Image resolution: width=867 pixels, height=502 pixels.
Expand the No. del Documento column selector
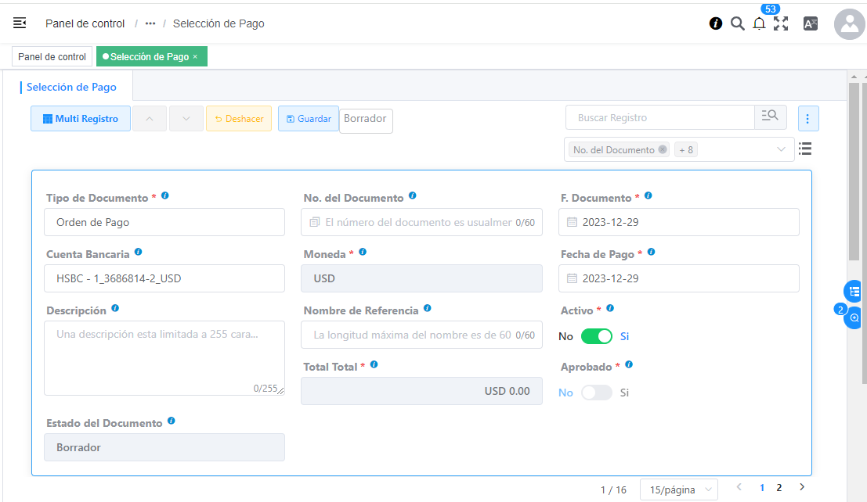point(781,149)
